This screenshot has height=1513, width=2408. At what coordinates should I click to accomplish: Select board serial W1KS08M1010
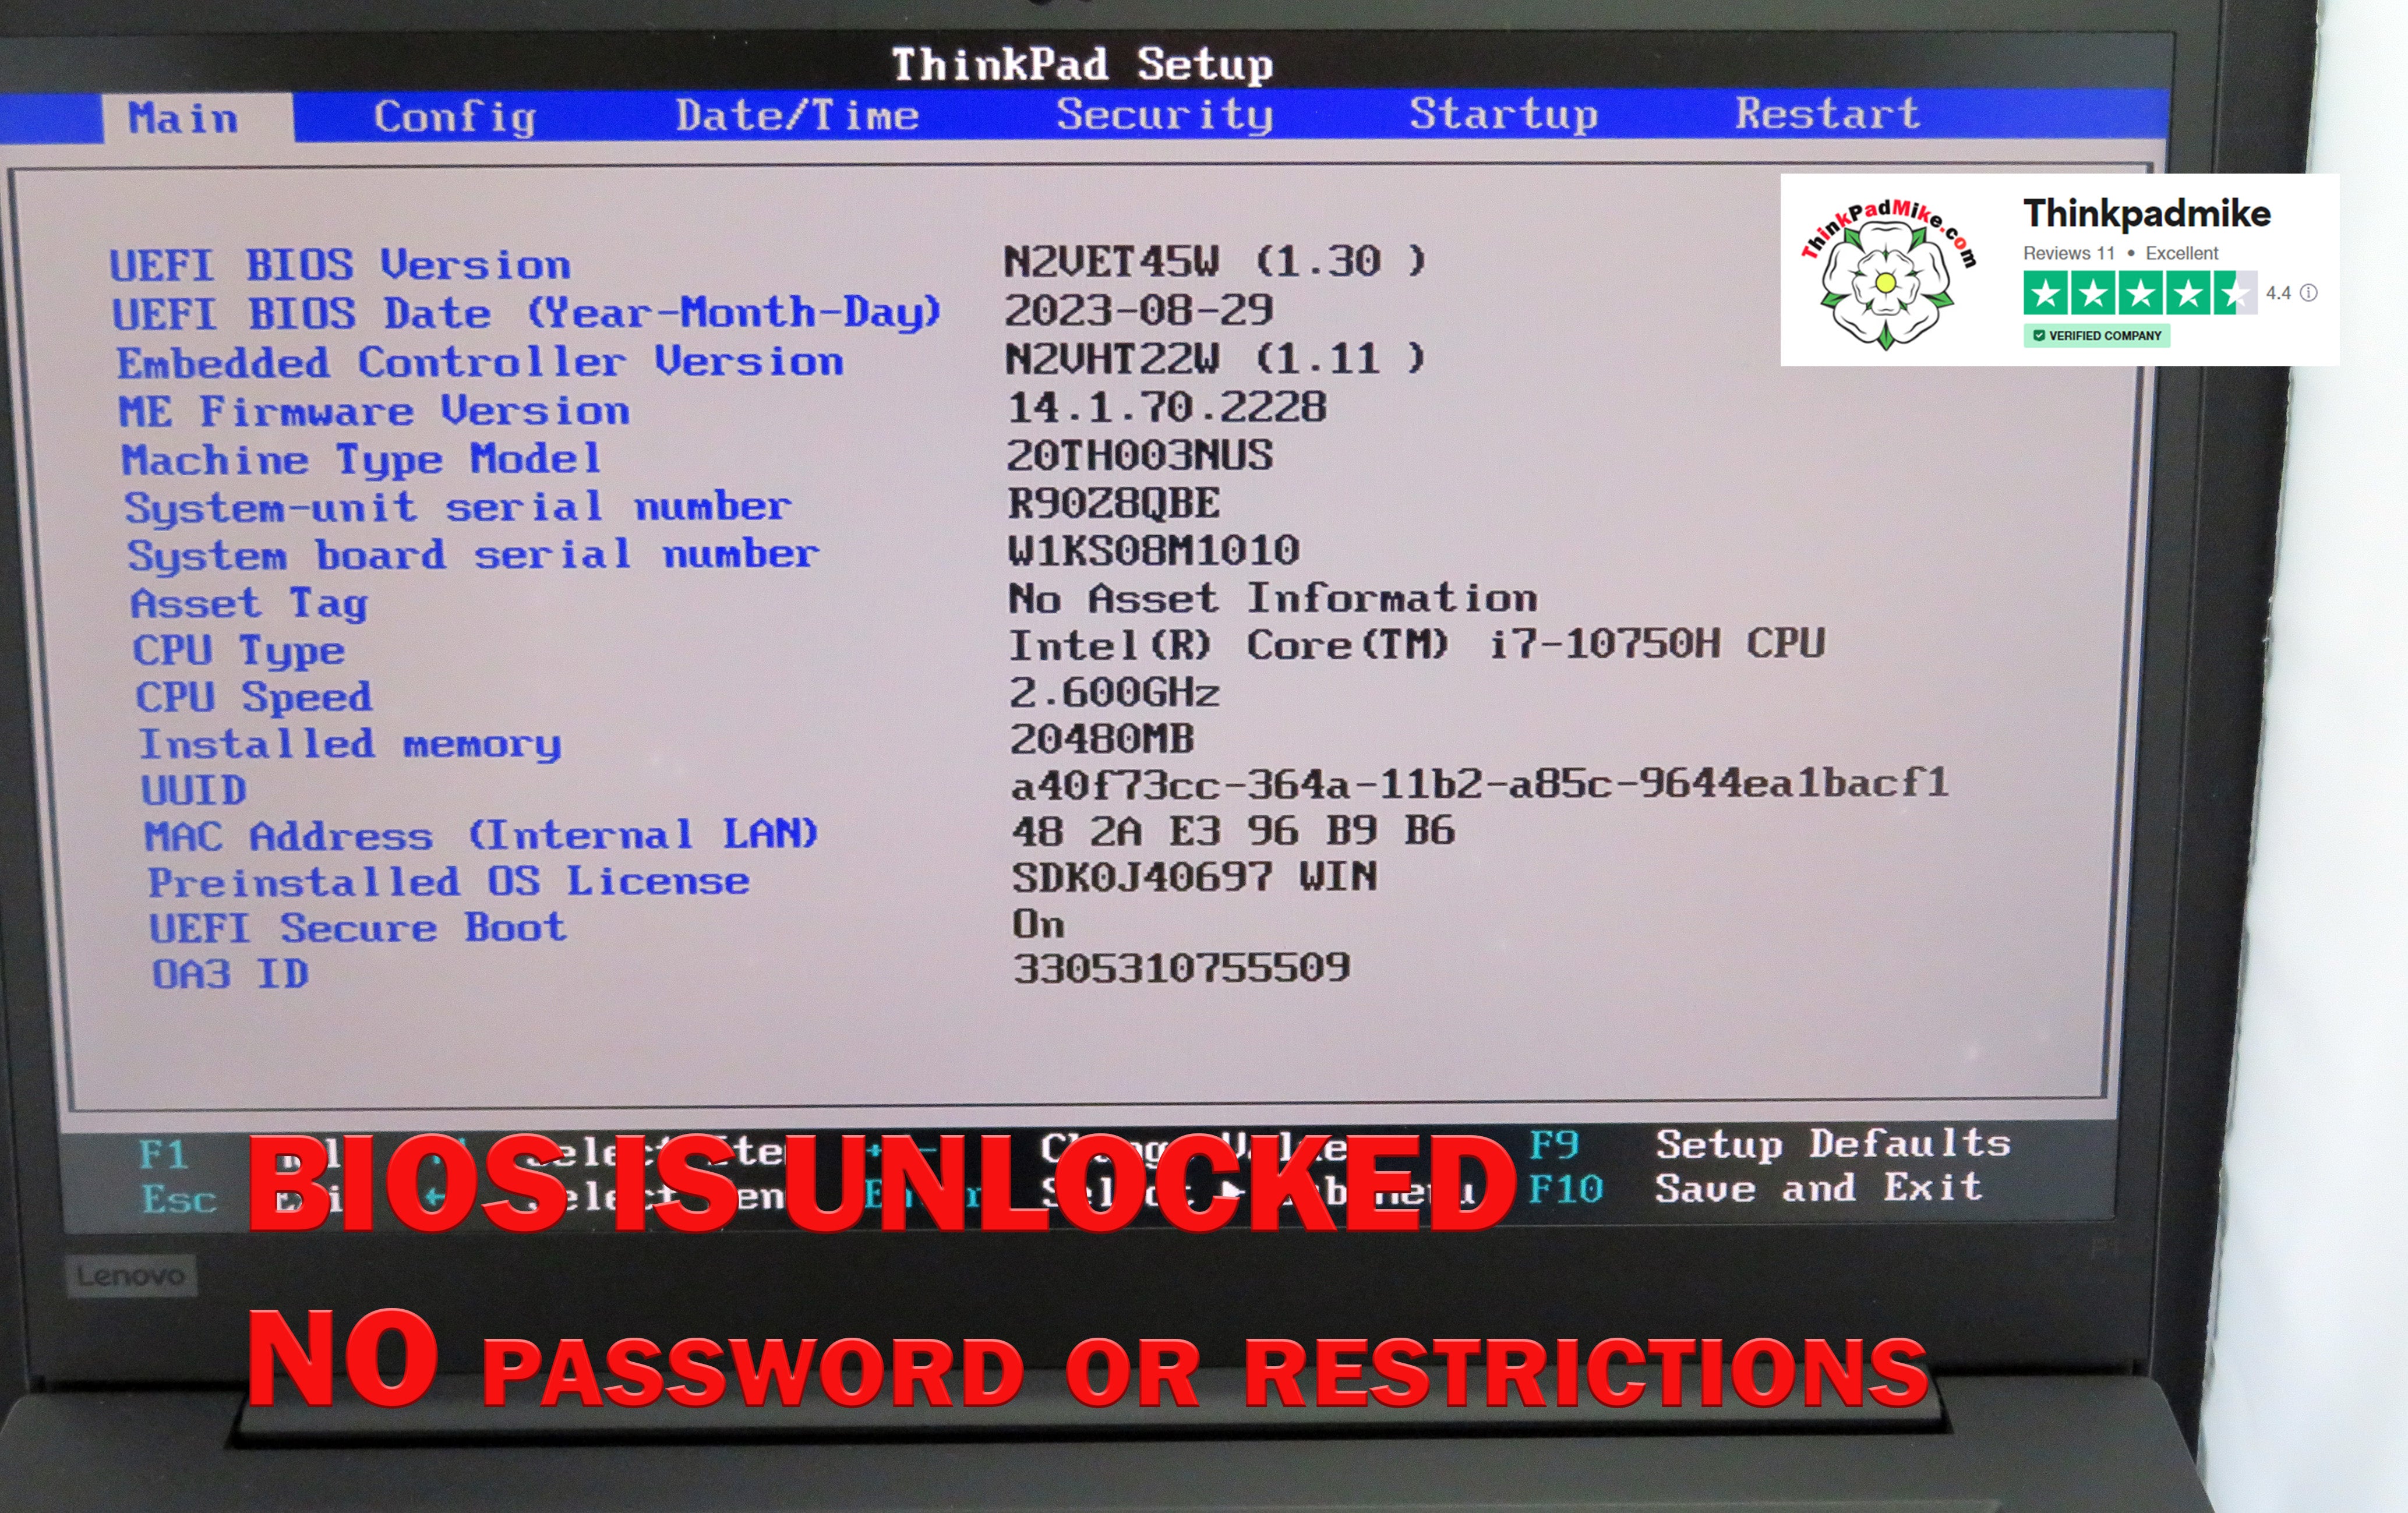(x=1153, y=550)
